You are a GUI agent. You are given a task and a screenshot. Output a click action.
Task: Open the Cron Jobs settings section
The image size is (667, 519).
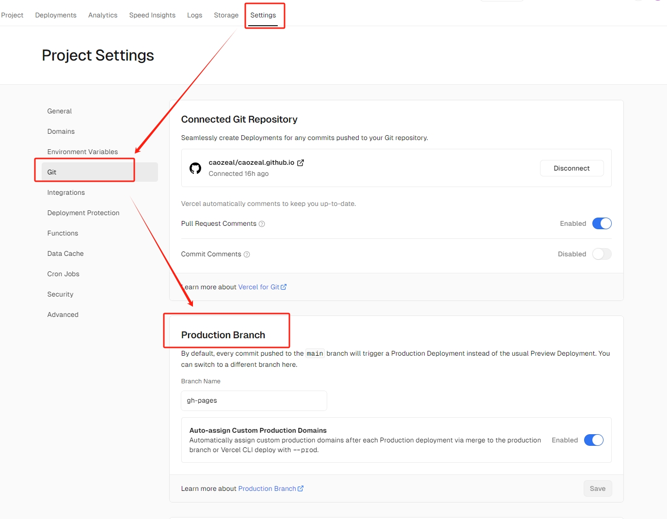[x=64, y=274]
